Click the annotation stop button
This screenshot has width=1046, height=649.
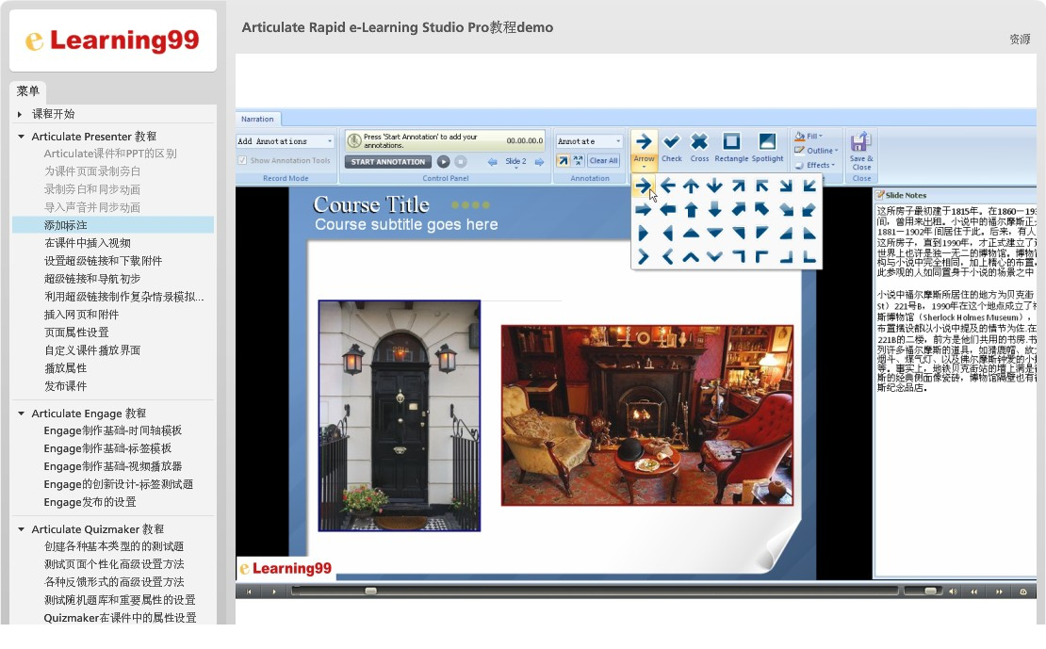tap(460, 161)
